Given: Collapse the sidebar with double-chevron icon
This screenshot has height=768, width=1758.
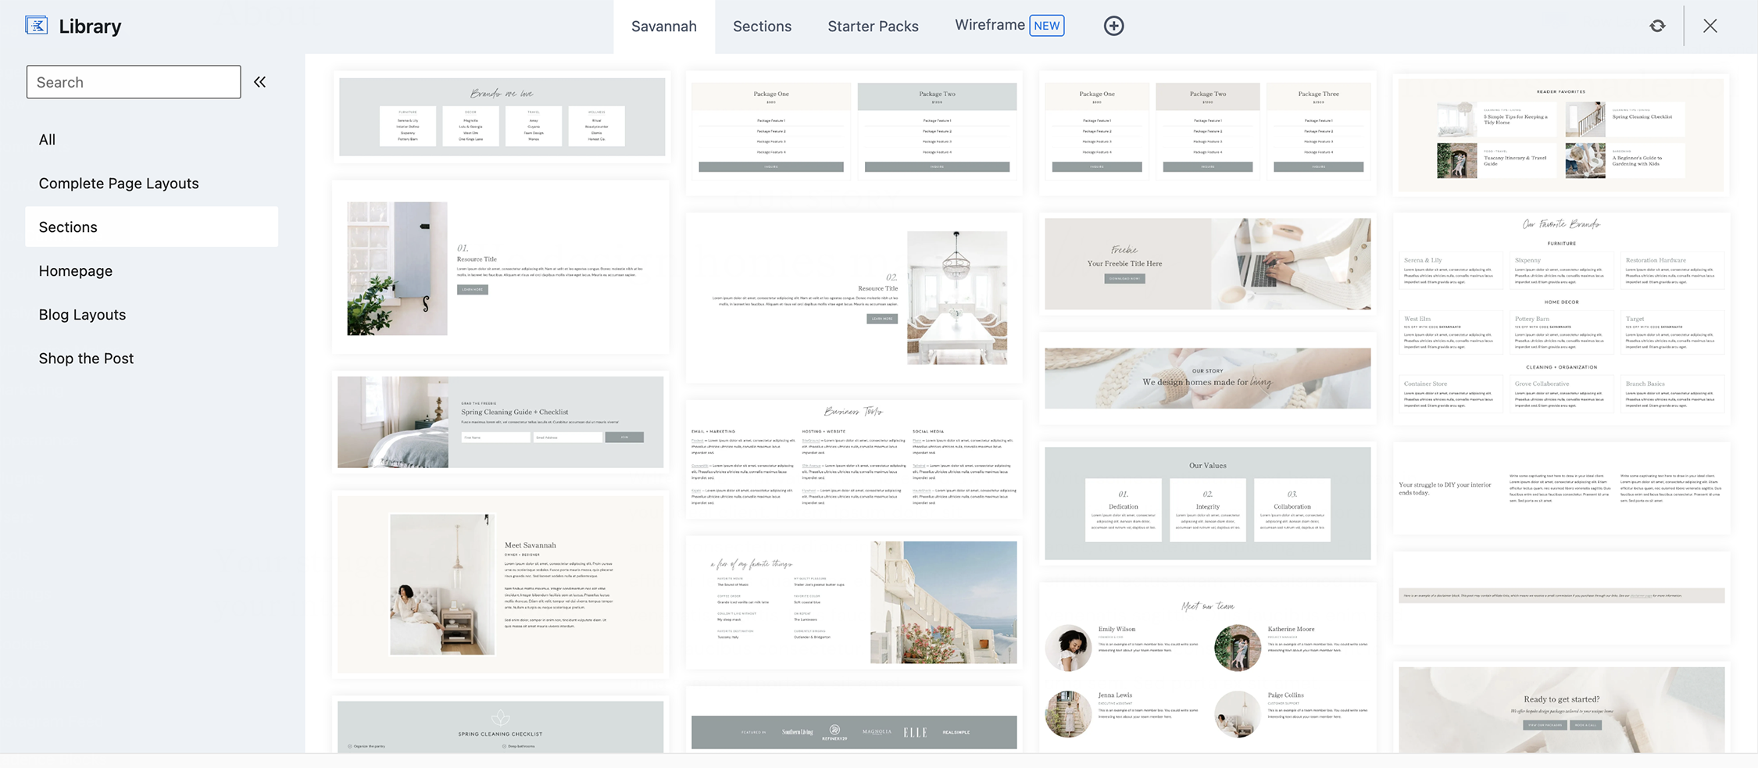Looking at the screenshot, I should point(259,82).
